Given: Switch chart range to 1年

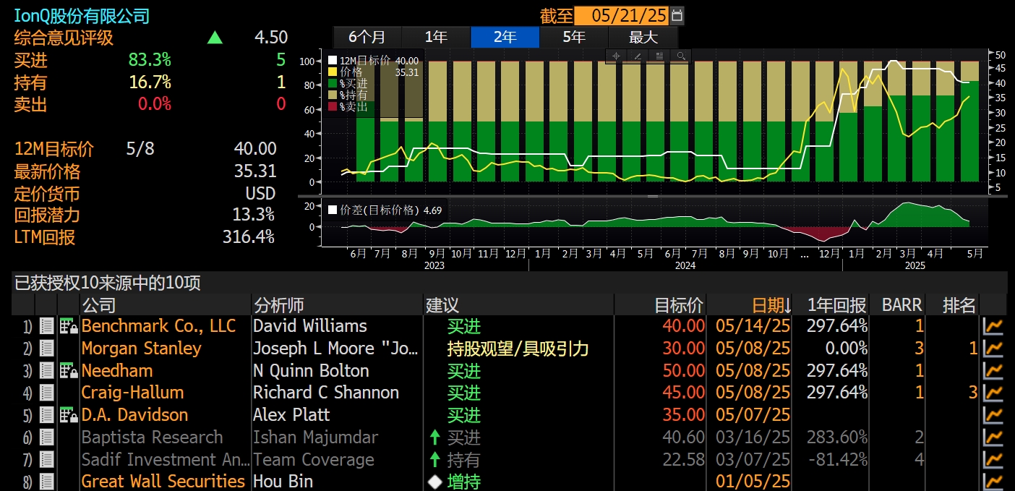Looking at the screenshot, I should pos(436,37).
